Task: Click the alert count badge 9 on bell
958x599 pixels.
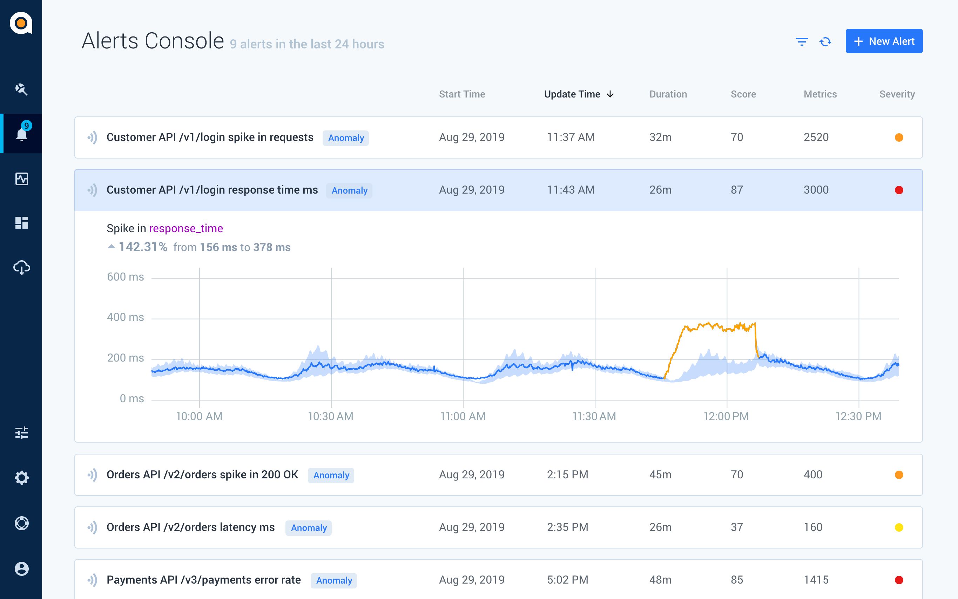Action: [27, 126]
